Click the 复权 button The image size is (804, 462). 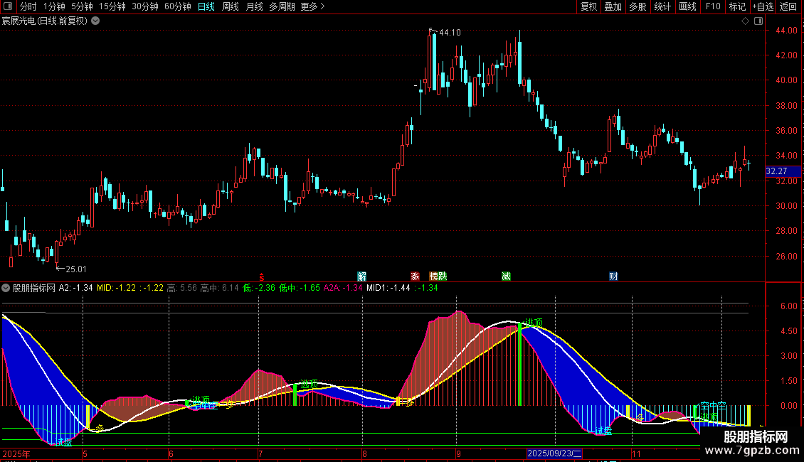tap(589, 7)
